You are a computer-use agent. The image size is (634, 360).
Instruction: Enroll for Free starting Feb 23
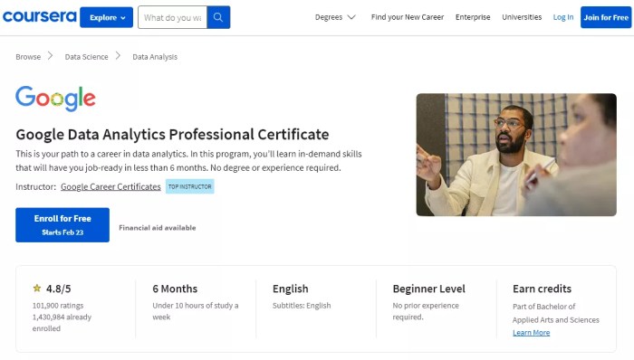pyautogui.click(x=62, y=225)
